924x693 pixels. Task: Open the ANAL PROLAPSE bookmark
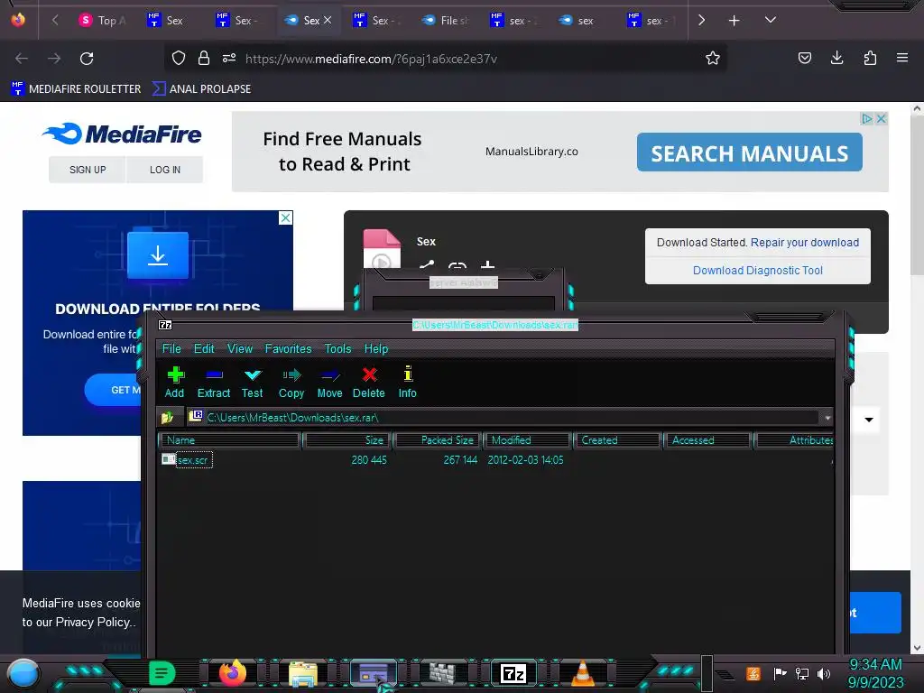pos(201,89)
